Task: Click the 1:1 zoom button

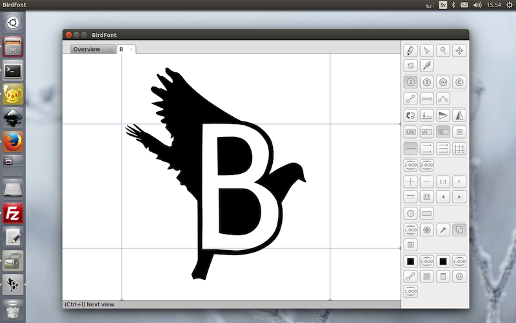Action: [443, 182]
